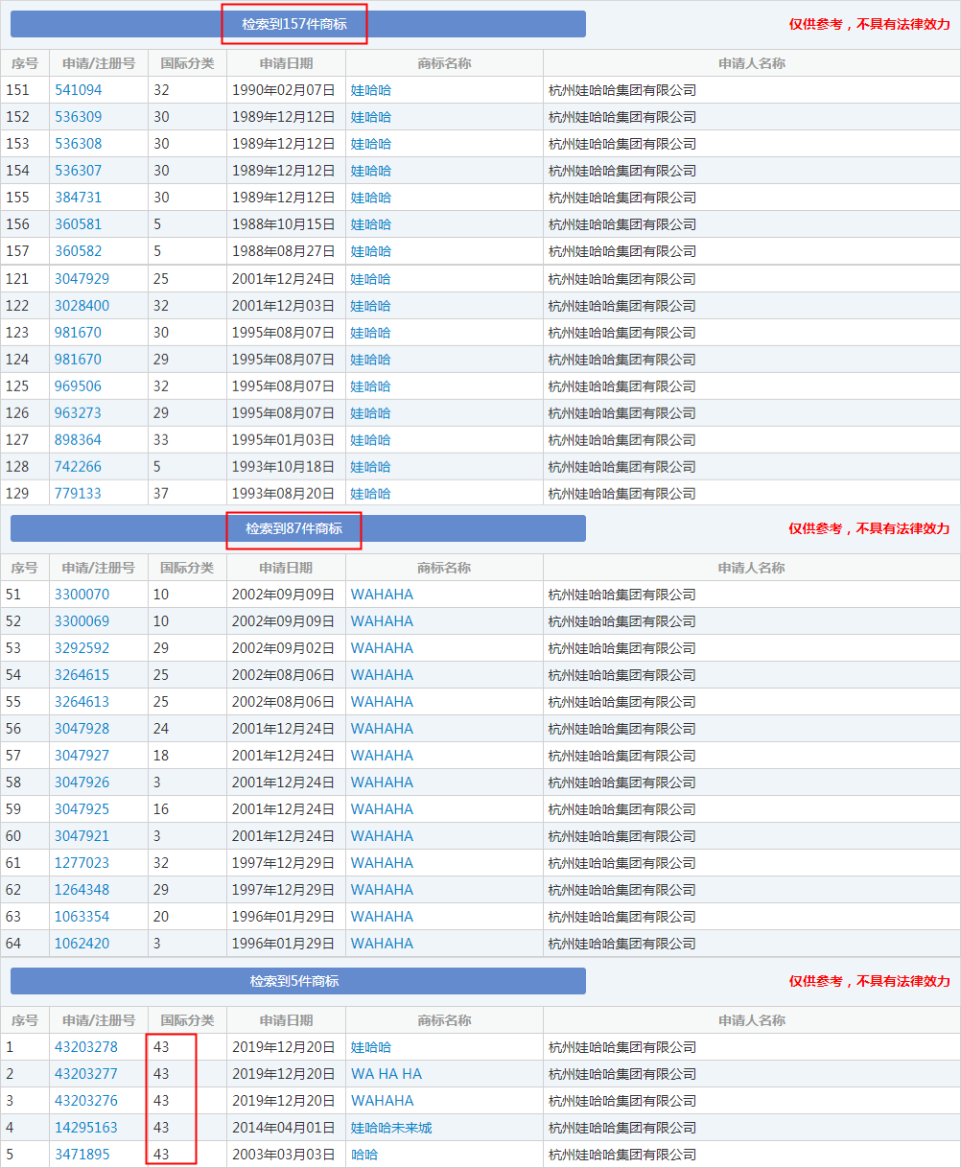The image size is (961, 1168).
Task: Open registration number 3028400
Action: [x=82, y=306]
